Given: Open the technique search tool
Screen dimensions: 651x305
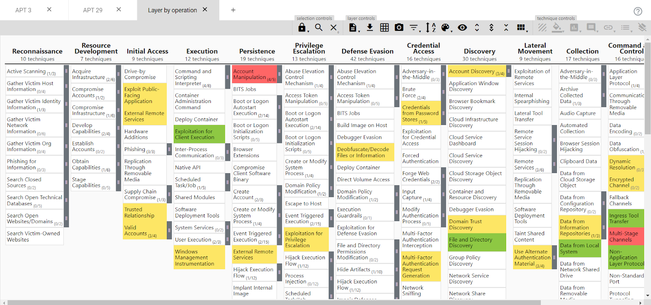Looking at the screenshot, I should [319, 27].
